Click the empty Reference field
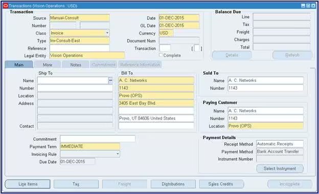The image size is (319, 194). [80, 48]
